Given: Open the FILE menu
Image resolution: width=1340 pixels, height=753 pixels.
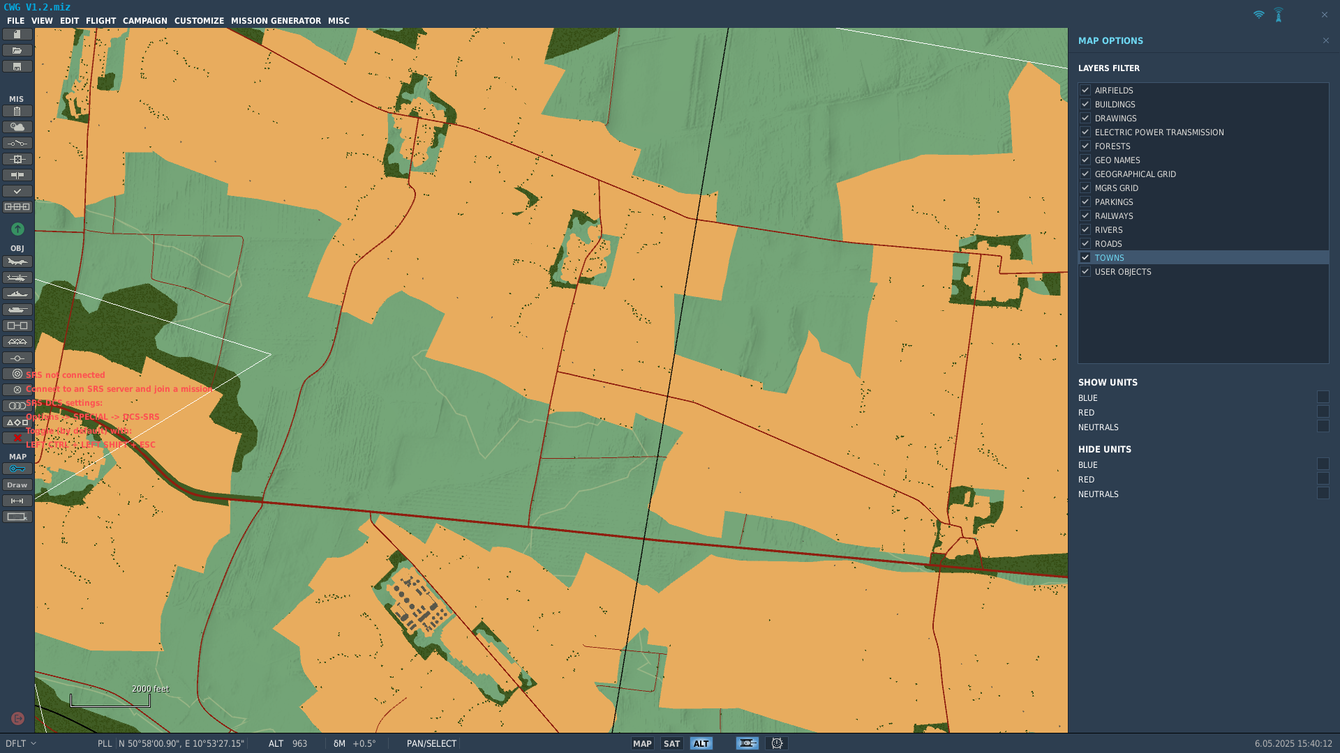Looking at the screenshot, I should pyautogui.click(x=15, y=21).
